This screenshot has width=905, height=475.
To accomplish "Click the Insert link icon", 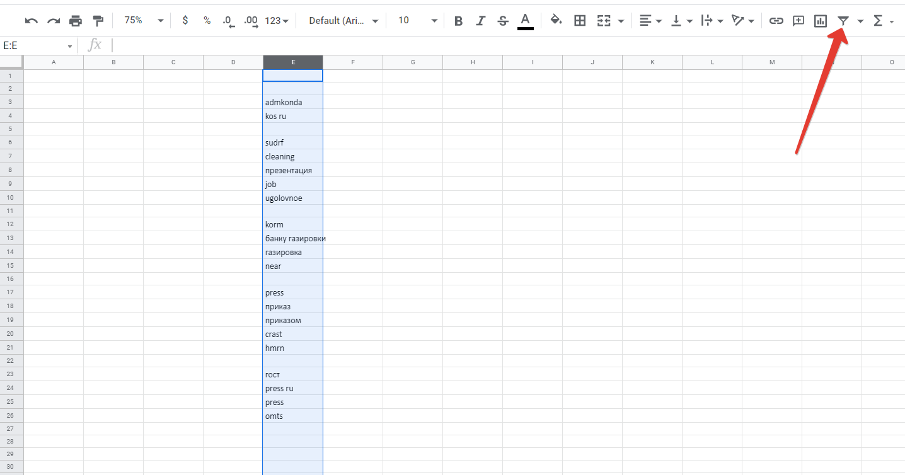I will point(776,21).
